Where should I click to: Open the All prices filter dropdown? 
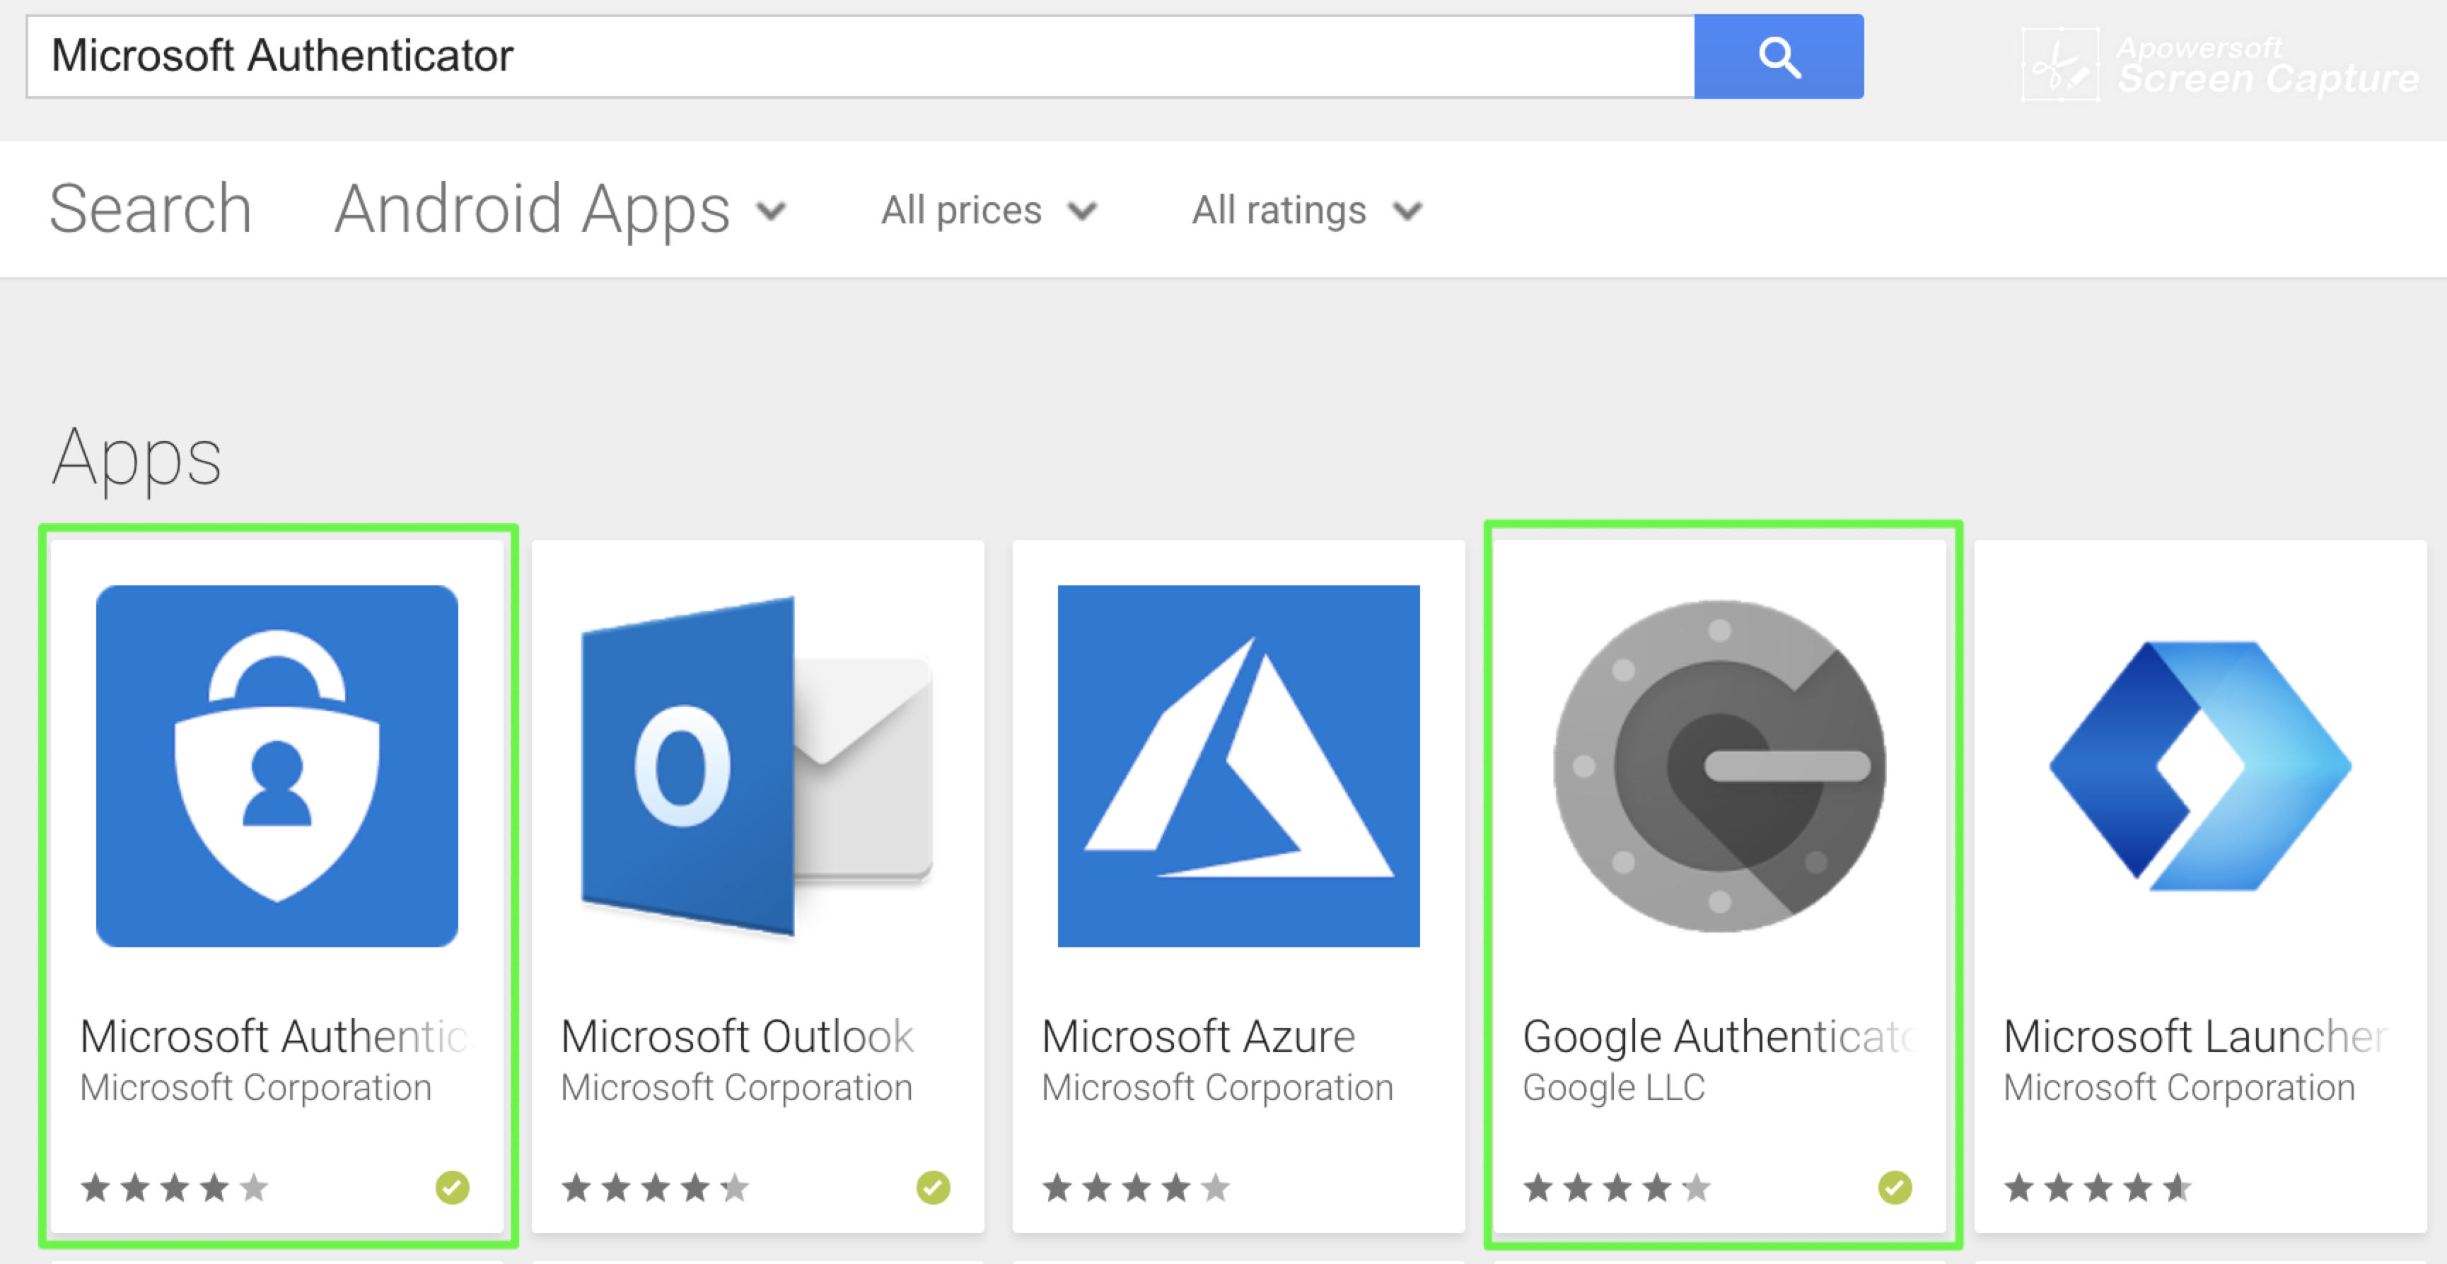click(988, 210)
